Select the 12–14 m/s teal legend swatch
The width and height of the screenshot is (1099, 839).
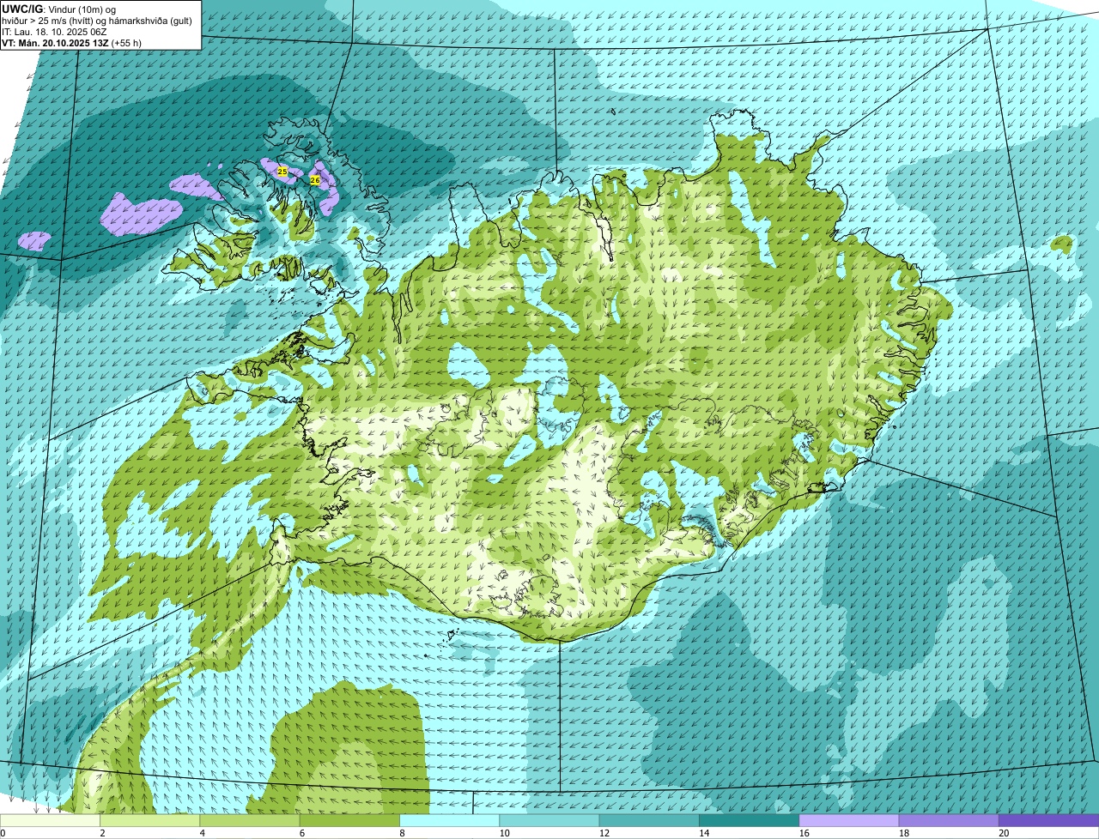650,821
